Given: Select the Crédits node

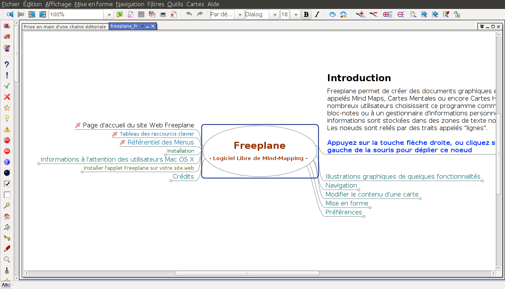Looking at the screenshot, I should [x=183, y=176].
